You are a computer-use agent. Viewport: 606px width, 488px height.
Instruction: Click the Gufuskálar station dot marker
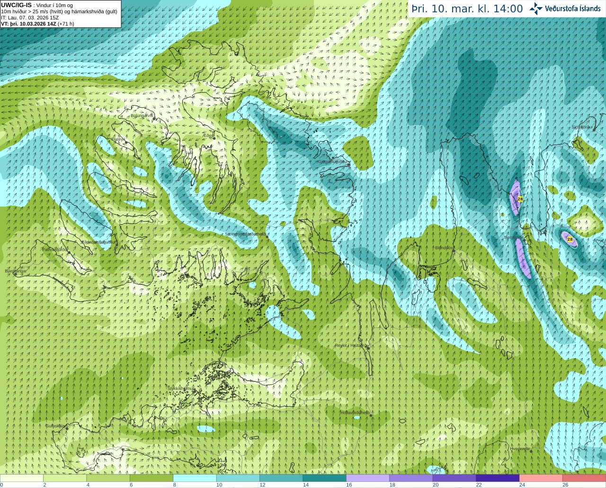(67, 428)
